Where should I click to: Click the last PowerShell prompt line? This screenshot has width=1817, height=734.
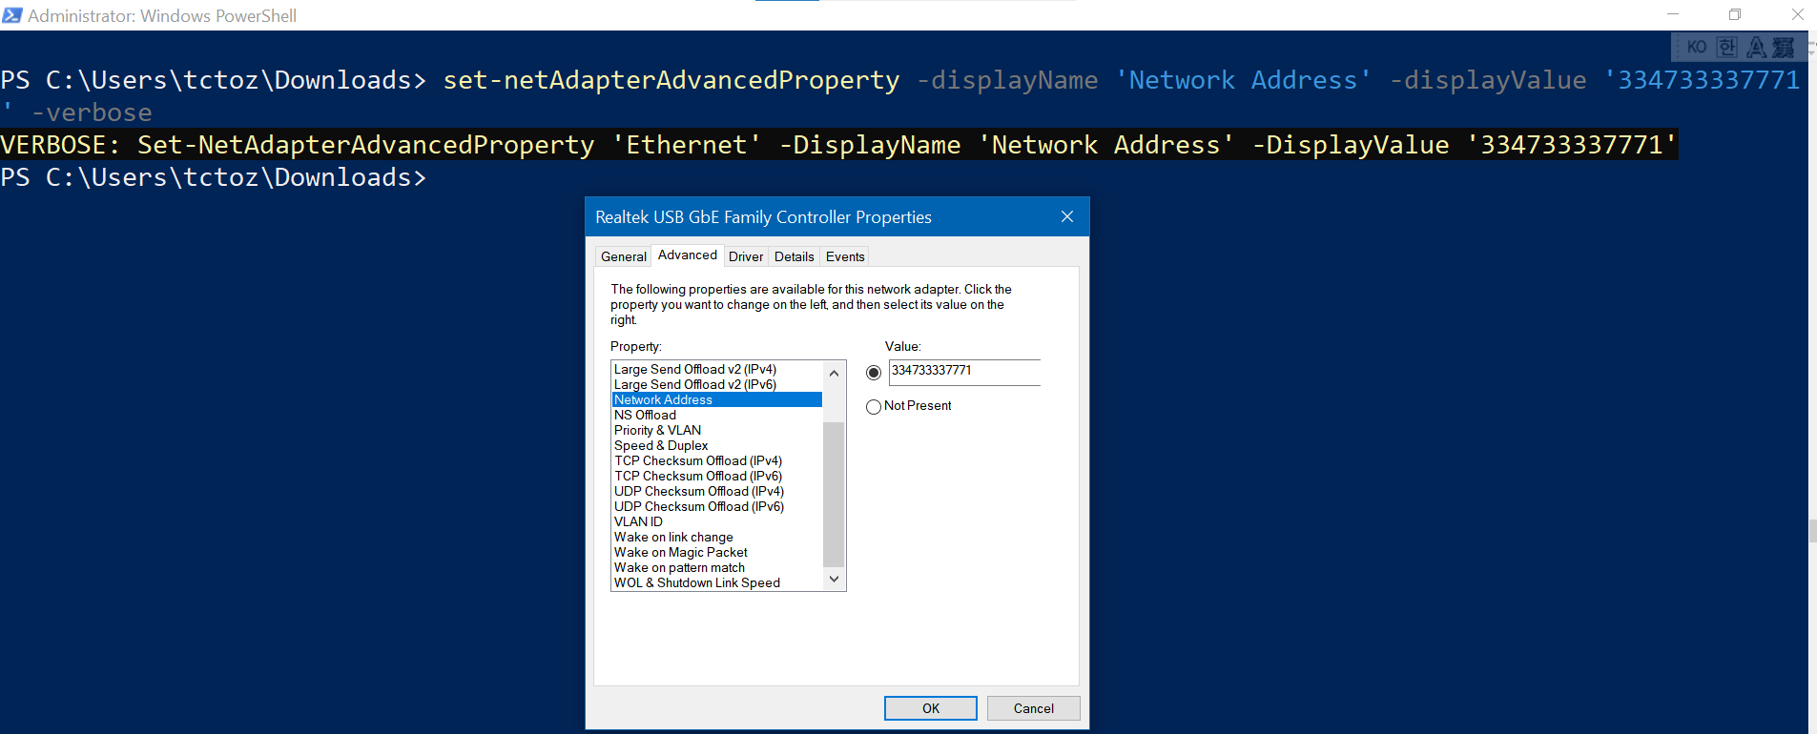[214, 177]
